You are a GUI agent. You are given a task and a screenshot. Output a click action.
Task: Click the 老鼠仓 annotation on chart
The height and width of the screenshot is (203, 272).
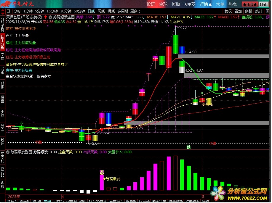[x=207, y=105]
